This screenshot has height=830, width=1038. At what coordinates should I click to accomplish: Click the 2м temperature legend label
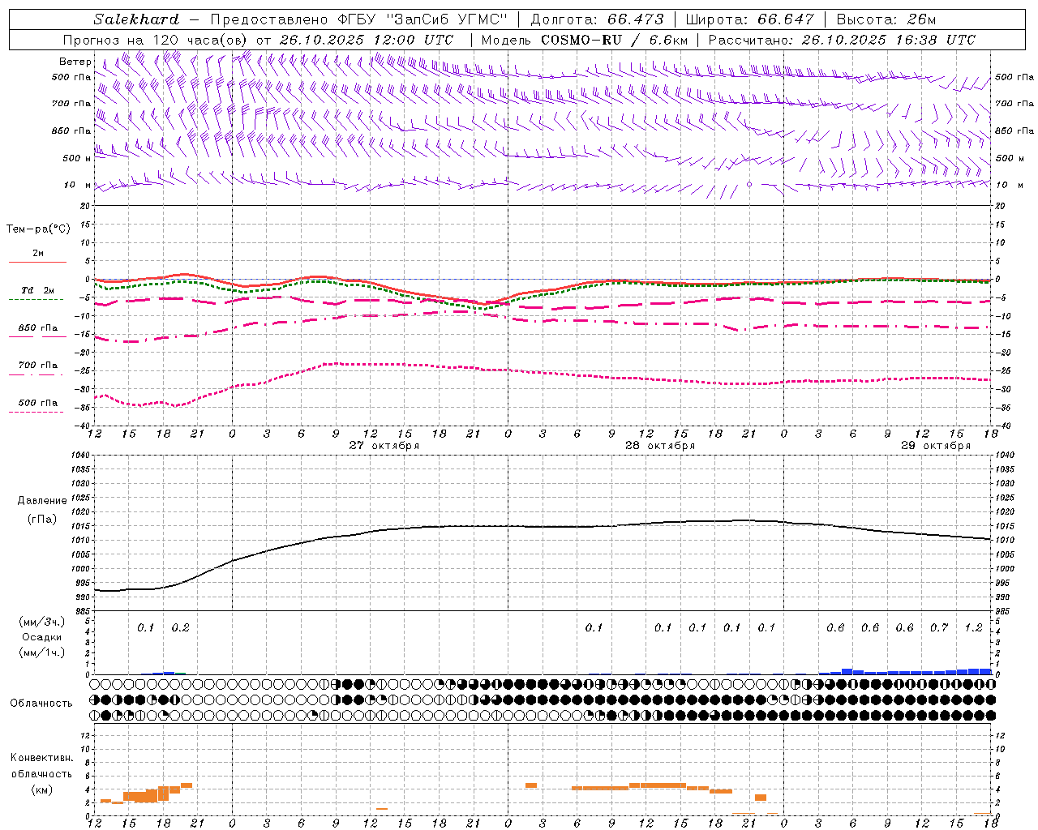[x=37, y=253]
